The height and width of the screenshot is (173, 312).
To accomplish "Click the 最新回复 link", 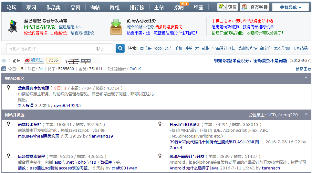I will [x=303, y=69].
